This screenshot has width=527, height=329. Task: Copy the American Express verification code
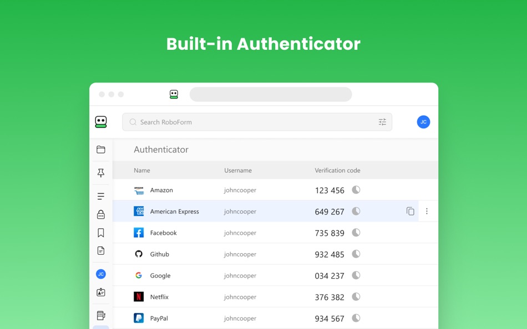[x=410, y=211]
